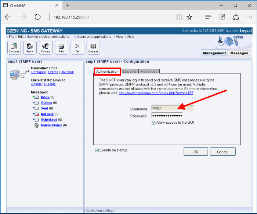
Task: Print using the Print toolbar icon
Action: 61,47
